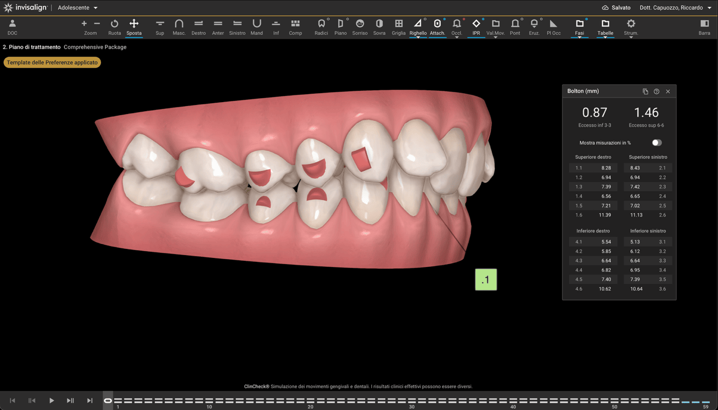Open the Tabelle tables folder
Screen dimensions: 718x410
(x=605, y=27)
